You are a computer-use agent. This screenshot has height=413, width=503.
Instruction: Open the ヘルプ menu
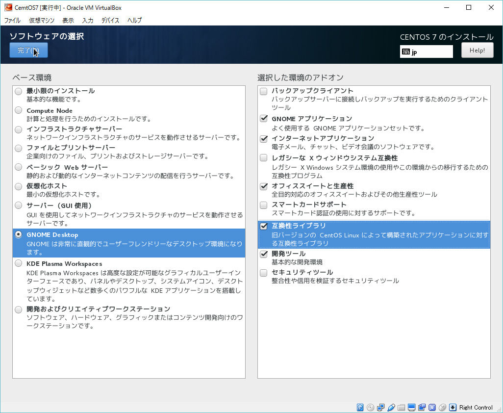point(134,20)
